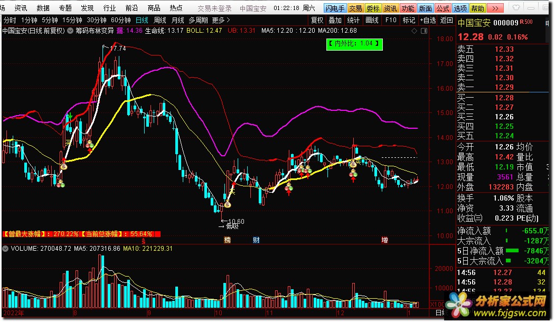Click the 买 buy signal near the 10.60 low
The width and height of the screenshot is (555, 322).
232,192
